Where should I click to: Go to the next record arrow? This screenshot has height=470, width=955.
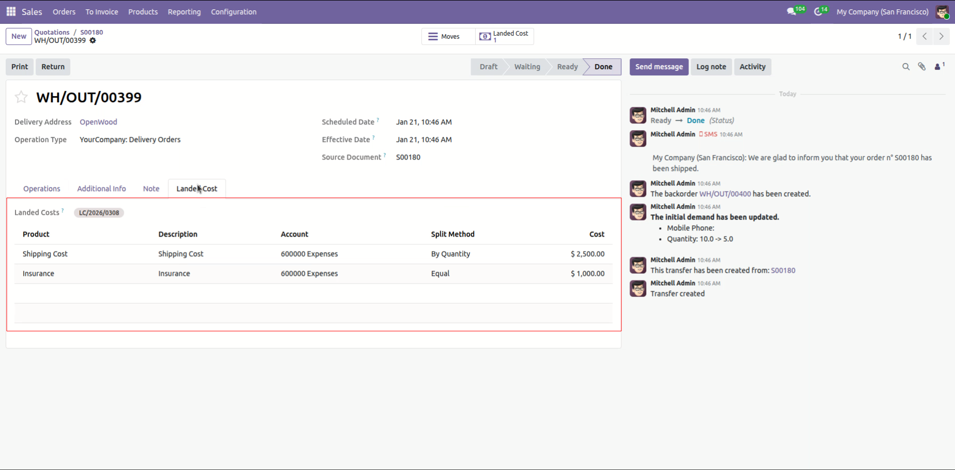941,36
